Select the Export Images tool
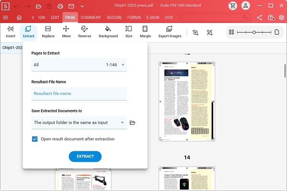The image size is (287, 191). [x=170, y=32]
